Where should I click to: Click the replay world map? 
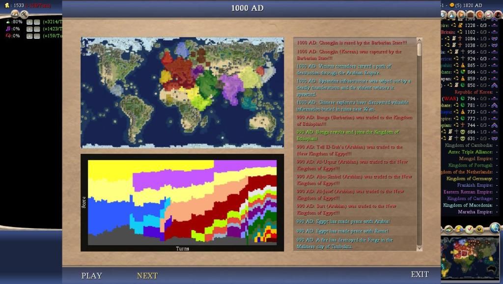182,92
